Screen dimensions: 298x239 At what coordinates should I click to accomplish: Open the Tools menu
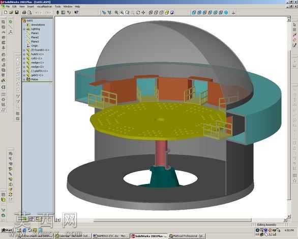[x=57, y=7]
